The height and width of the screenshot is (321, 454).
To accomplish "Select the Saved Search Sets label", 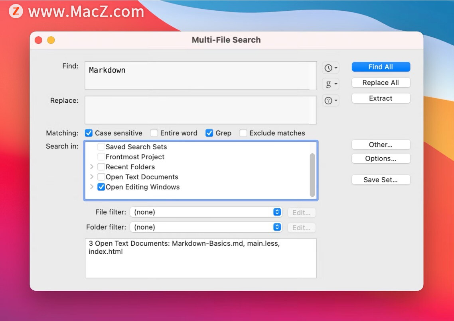I will point(136,147).
